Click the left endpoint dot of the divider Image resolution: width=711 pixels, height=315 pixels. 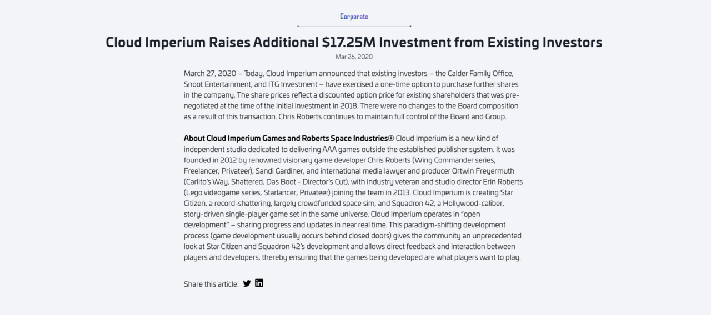pyautogui.click(x=298, y=26)
